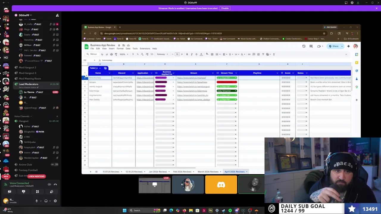Expand the Discord column filter dropdown

coord(133,73)
